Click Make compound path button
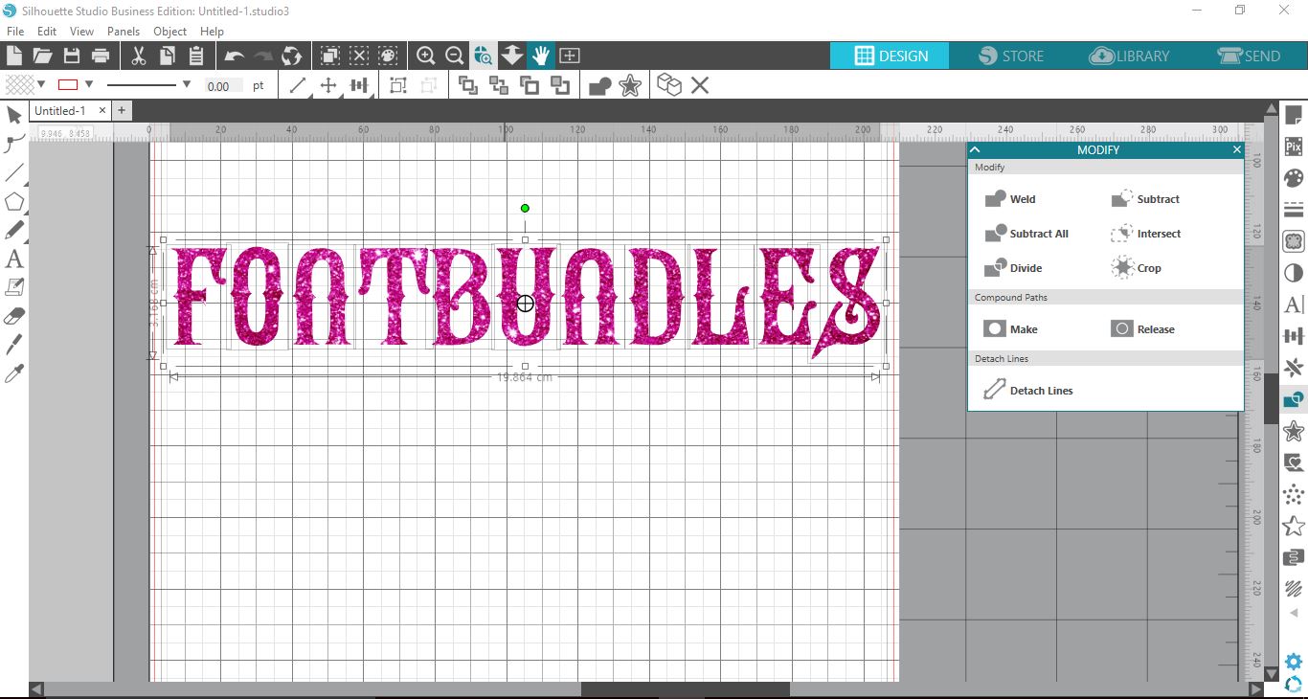Screen dimensions: 1308x699 point(1011,329)
